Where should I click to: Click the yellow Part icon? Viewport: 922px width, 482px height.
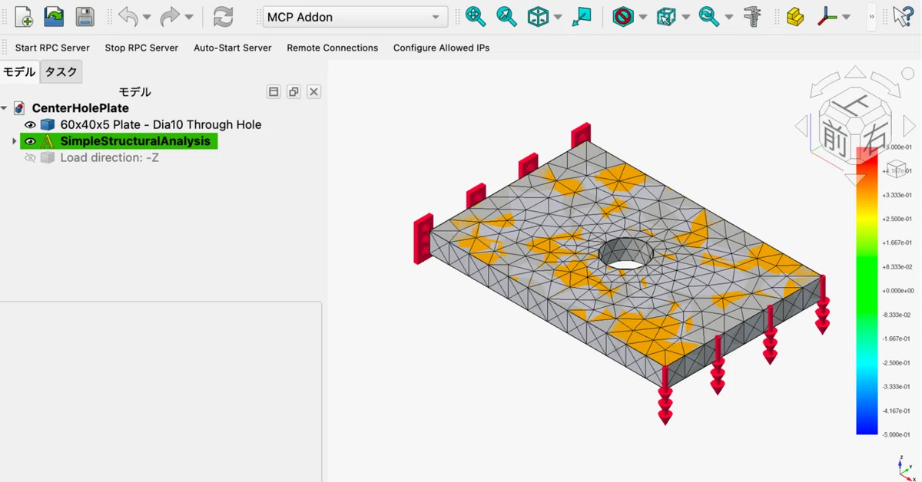coord(795,16)
